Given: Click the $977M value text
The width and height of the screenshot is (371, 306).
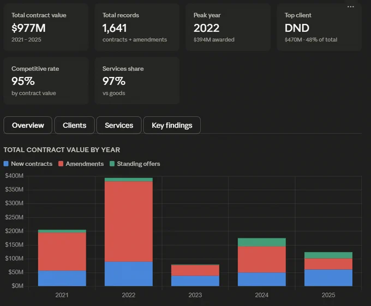Looking at the screenshot, I should pos(28,28).
